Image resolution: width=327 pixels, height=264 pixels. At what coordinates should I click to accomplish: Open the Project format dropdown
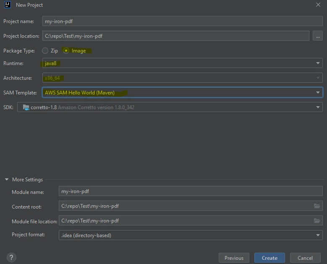191,235
